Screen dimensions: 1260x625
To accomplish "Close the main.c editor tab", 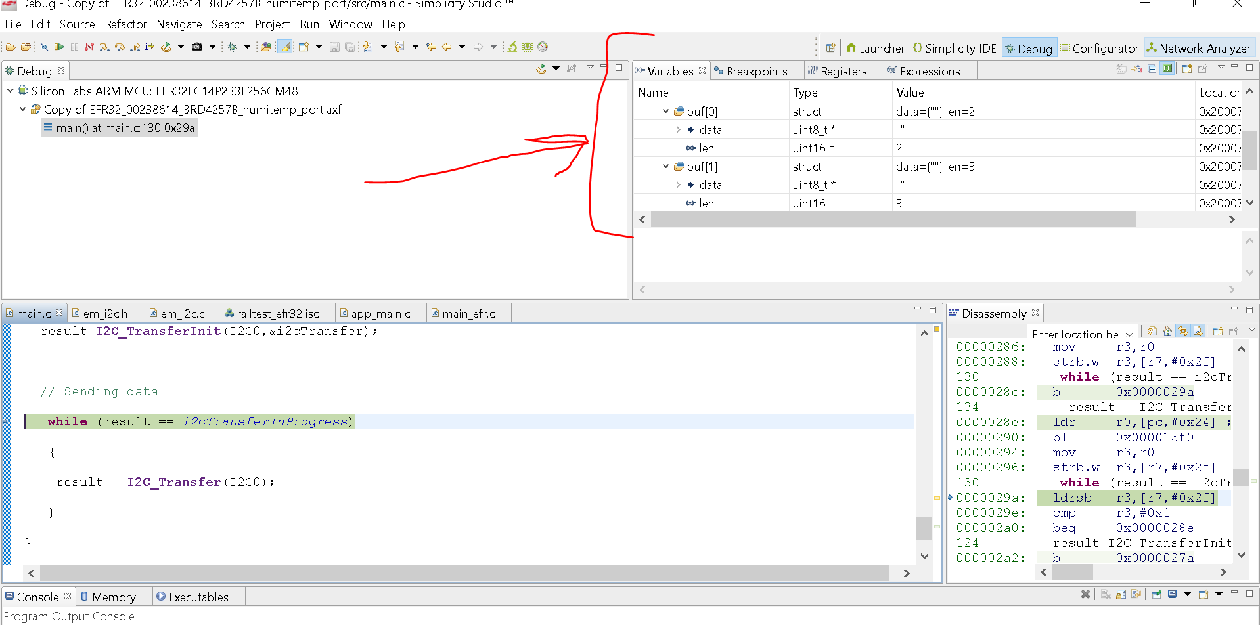I will (59, 312).
